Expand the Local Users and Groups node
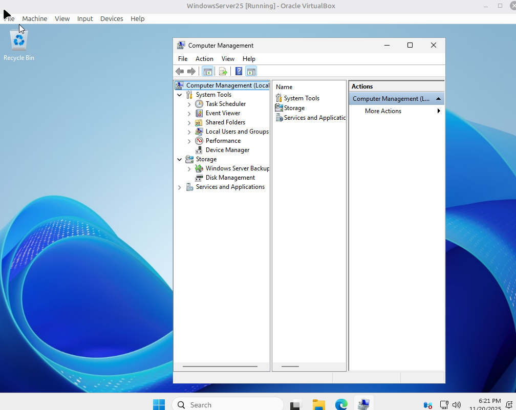Viewport: 516px width, 410px height. coord(189,132)
